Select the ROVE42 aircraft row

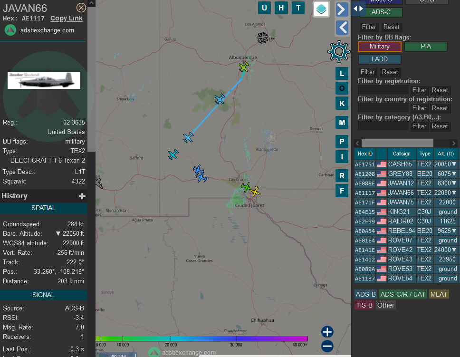[x=406, y=250]
